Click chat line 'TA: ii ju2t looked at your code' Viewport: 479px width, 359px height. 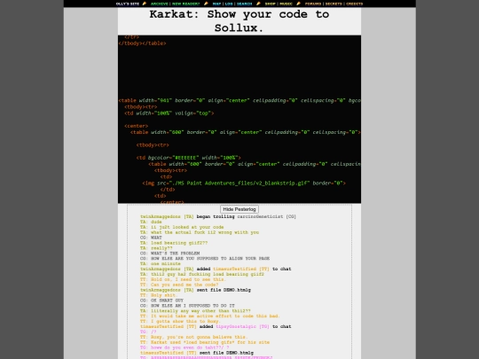182,227
